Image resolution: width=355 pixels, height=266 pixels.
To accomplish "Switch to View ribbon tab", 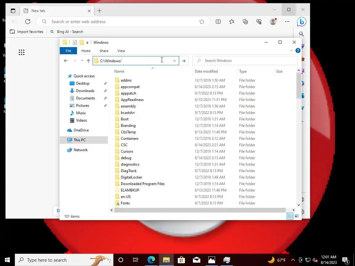I will 121,51.
